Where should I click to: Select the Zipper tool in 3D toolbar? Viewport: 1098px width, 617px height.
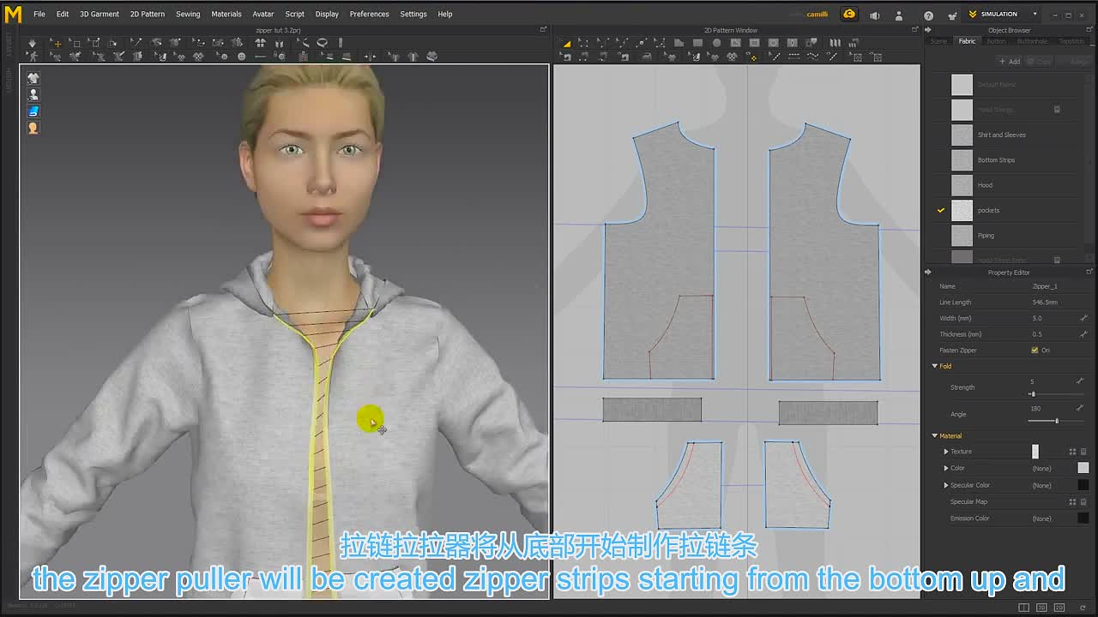click(x=303, y=57)
